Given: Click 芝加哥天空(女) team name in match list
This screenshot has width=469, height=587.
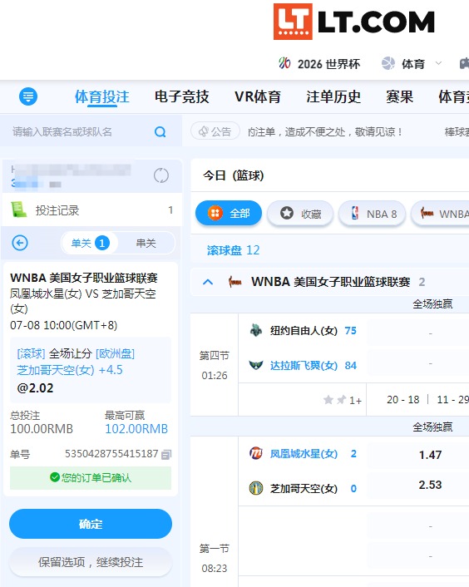Looking at the screenshot, I should 304,489.
